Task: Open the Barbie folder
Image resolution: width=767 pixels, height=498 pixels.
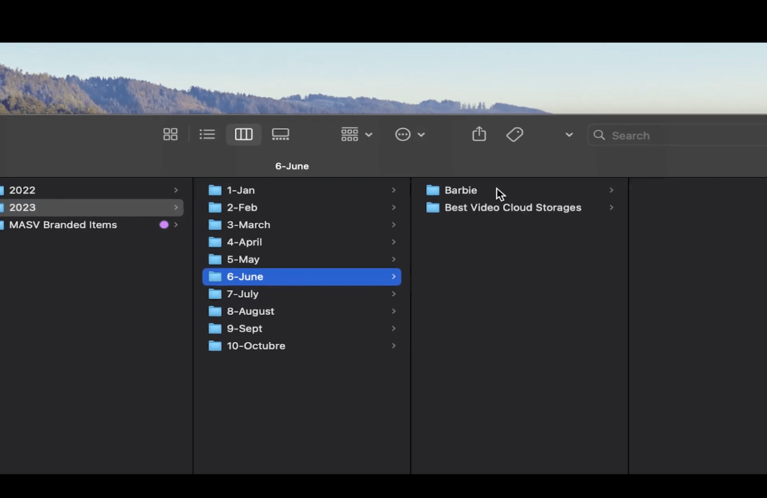Action: tap(520, 191)
